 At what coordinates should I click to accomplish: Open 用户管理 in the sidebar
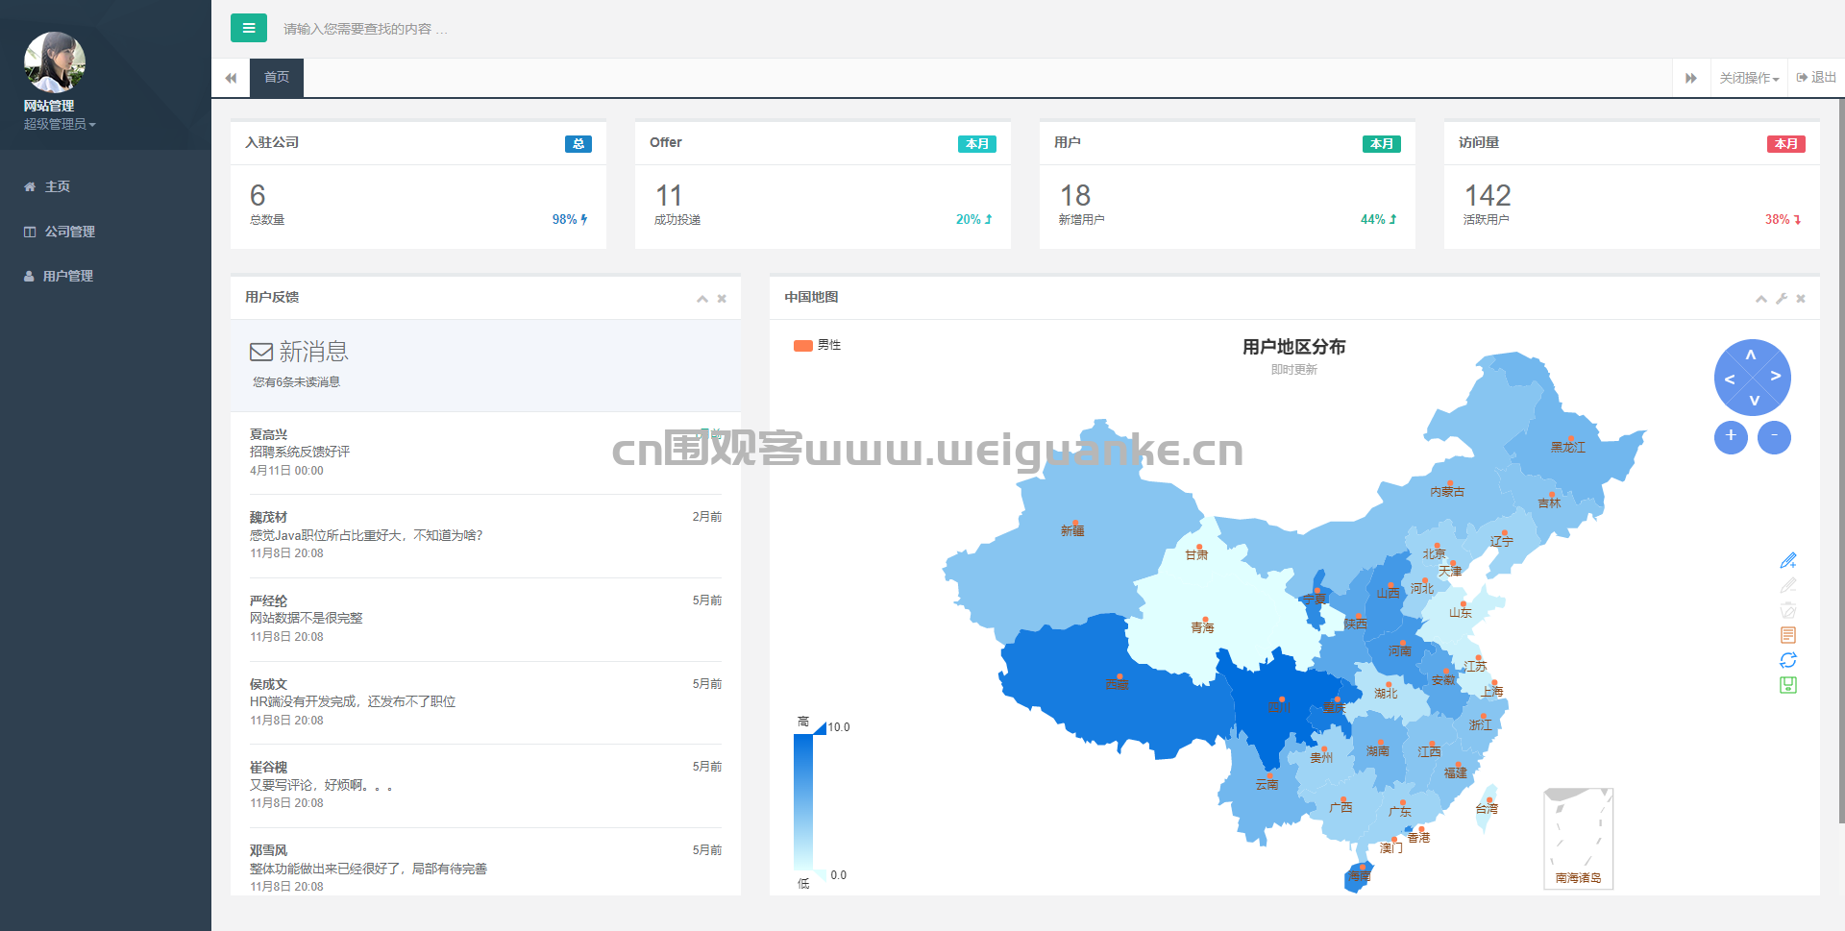click(106, 276)
